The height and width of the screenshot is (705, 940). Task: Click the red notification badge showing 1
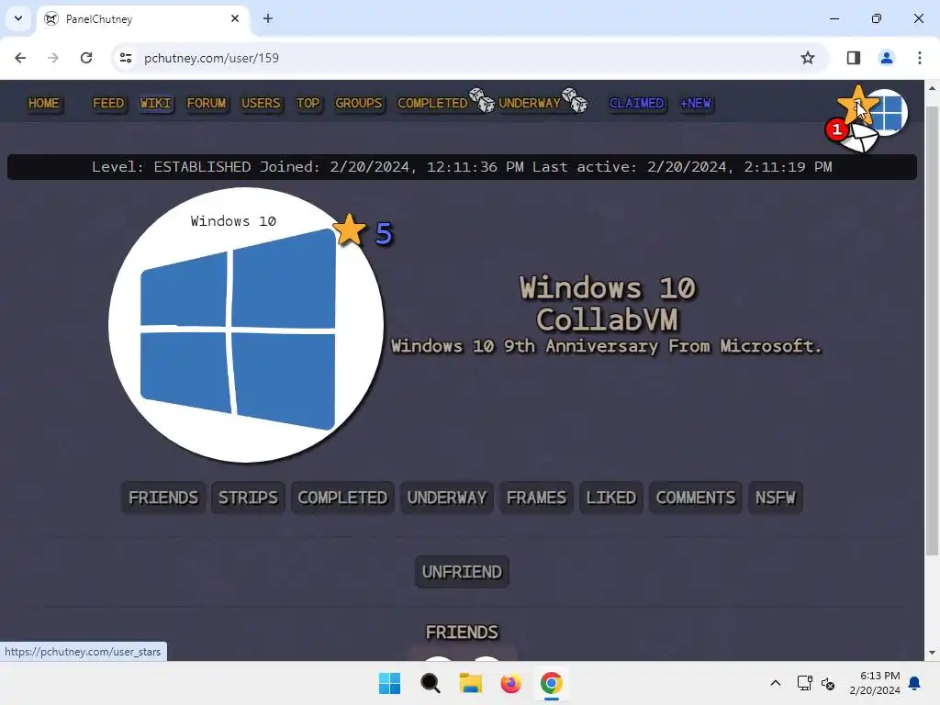coord(836,129)
